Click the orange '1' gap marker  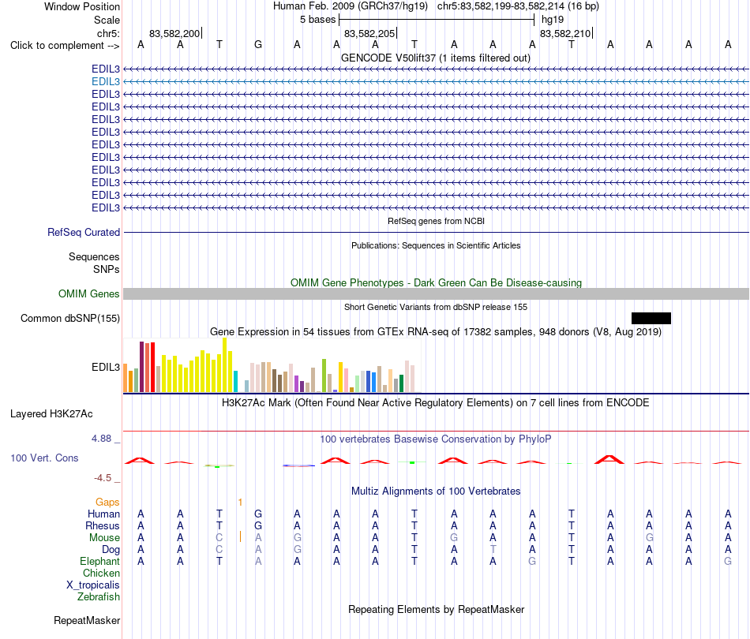(240, 503)
